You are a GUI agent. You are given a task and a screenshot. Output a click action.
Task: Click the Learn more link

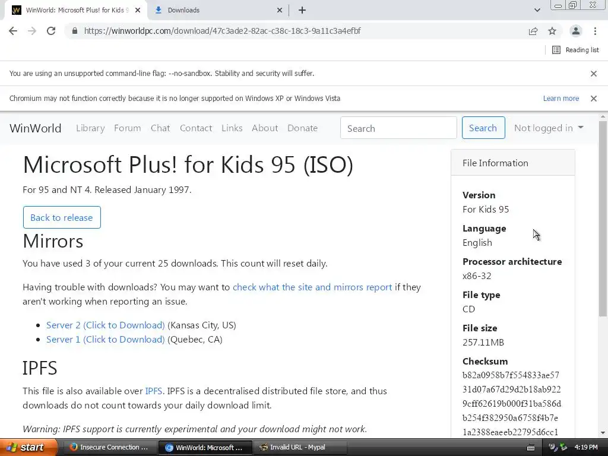tap(560, 99)
